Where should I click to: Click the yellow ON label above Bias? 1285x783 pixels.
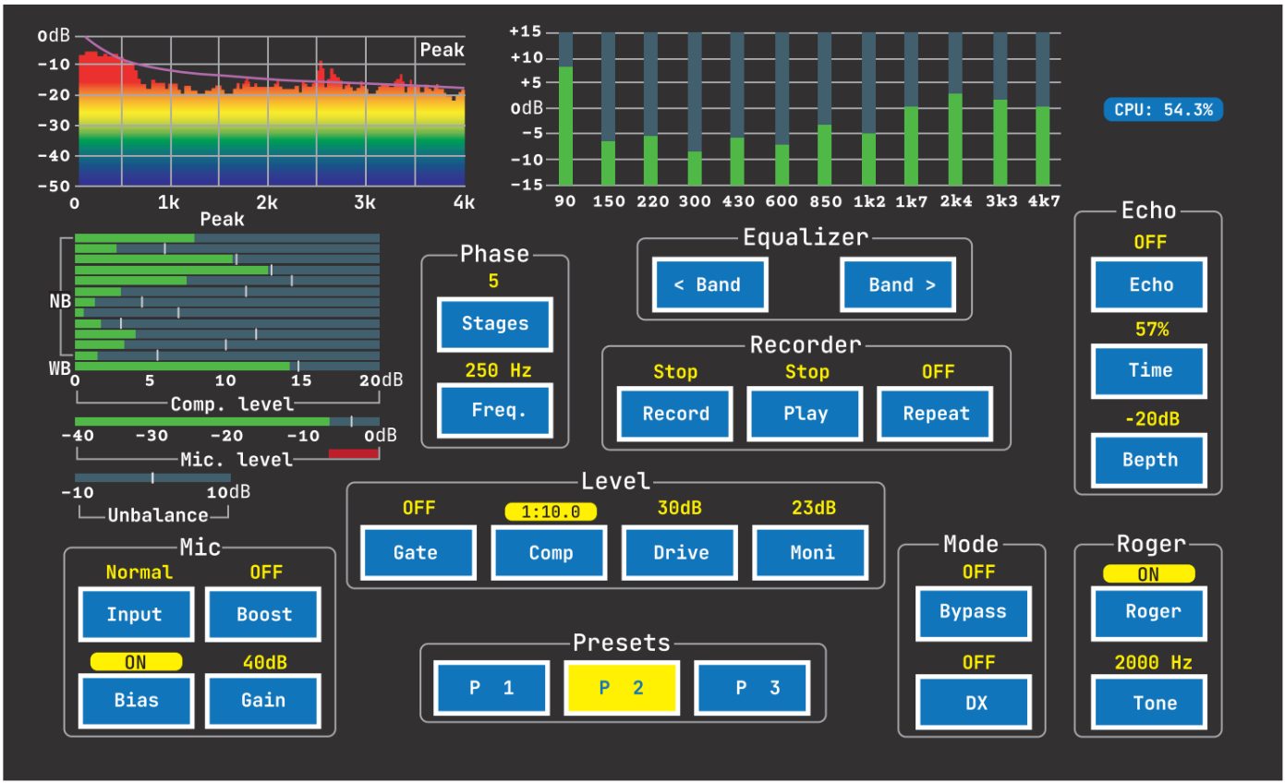(x=135, y=661)
